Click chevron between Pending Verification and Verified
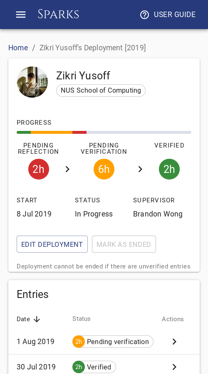This screenshot has width=208, height=374. (x=140, y=169)
